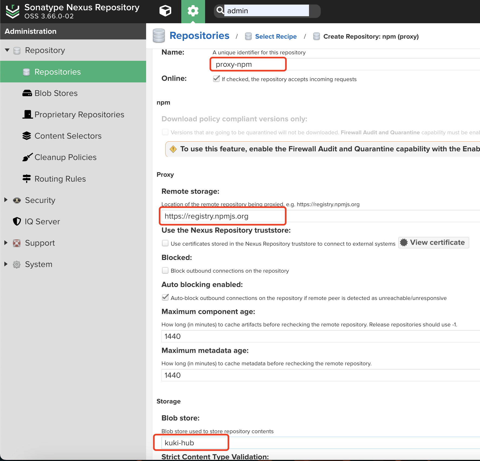Open the Administration gear icon

(193, 11)
